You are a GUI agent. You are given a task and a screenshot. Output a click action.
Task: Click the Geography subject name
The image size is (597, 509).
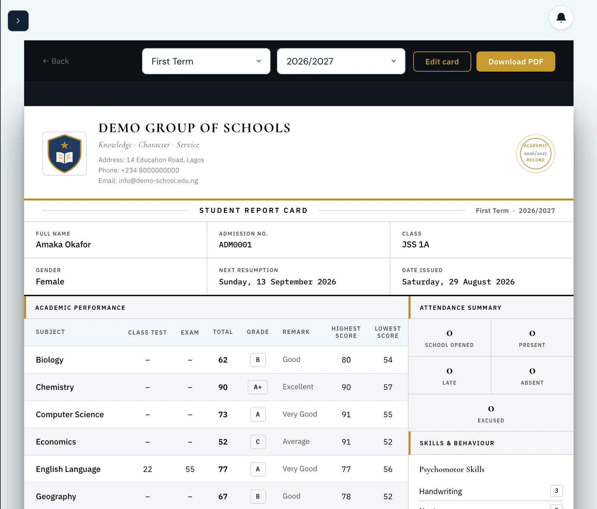coord(56,497)
